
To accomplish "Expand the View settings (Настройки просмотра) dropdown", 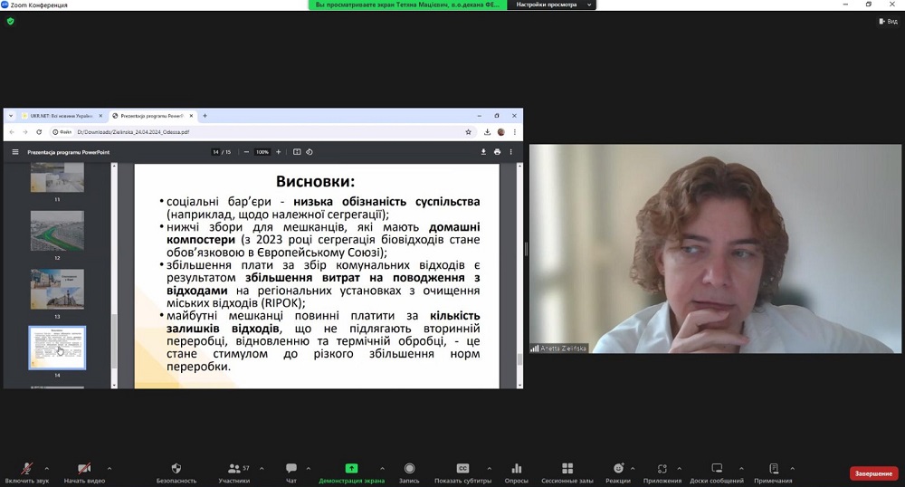I will [x=550, y=5].
